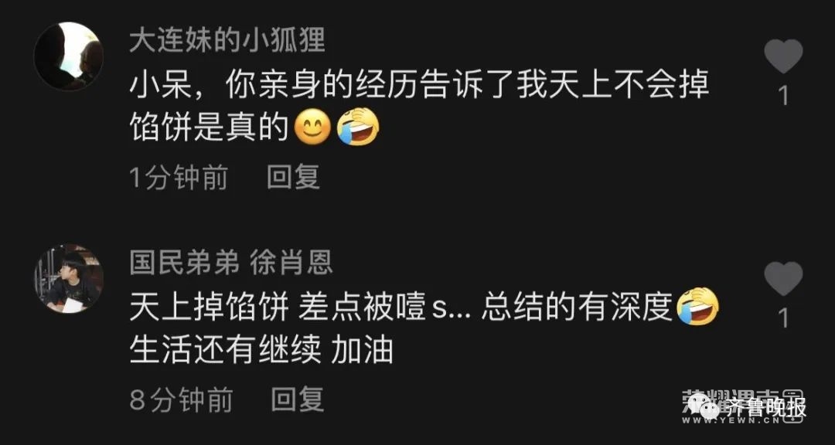Select the comment text 生活还有继续 加油
The width and height of the screenshot is (835, 445).
261,351
